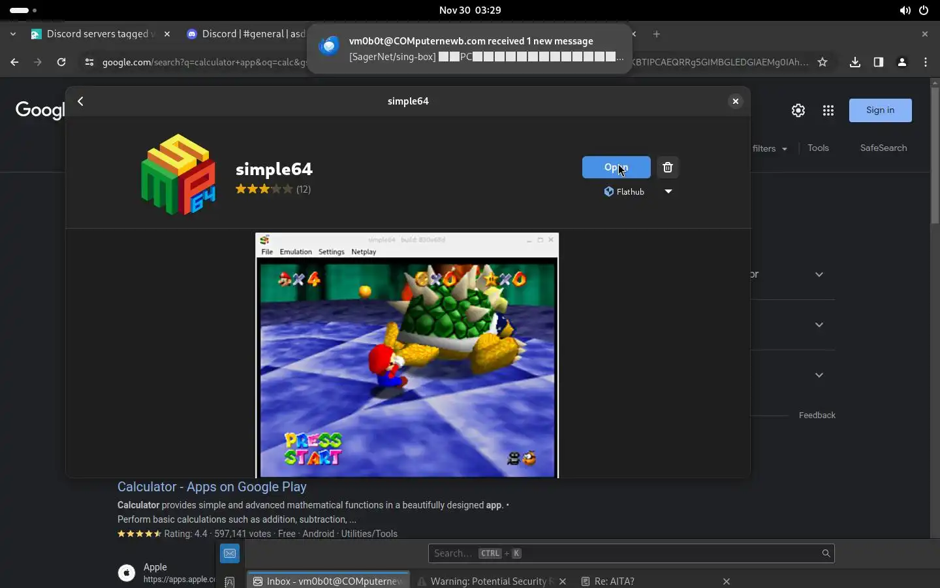Open the Thunderbird address book icon
Screen dimensions: 940x588
point(230,581)
